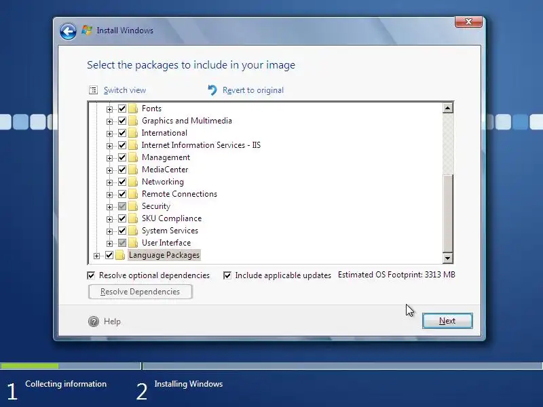Click the Switch view link

pyautogui.click(x=125, y=90)
